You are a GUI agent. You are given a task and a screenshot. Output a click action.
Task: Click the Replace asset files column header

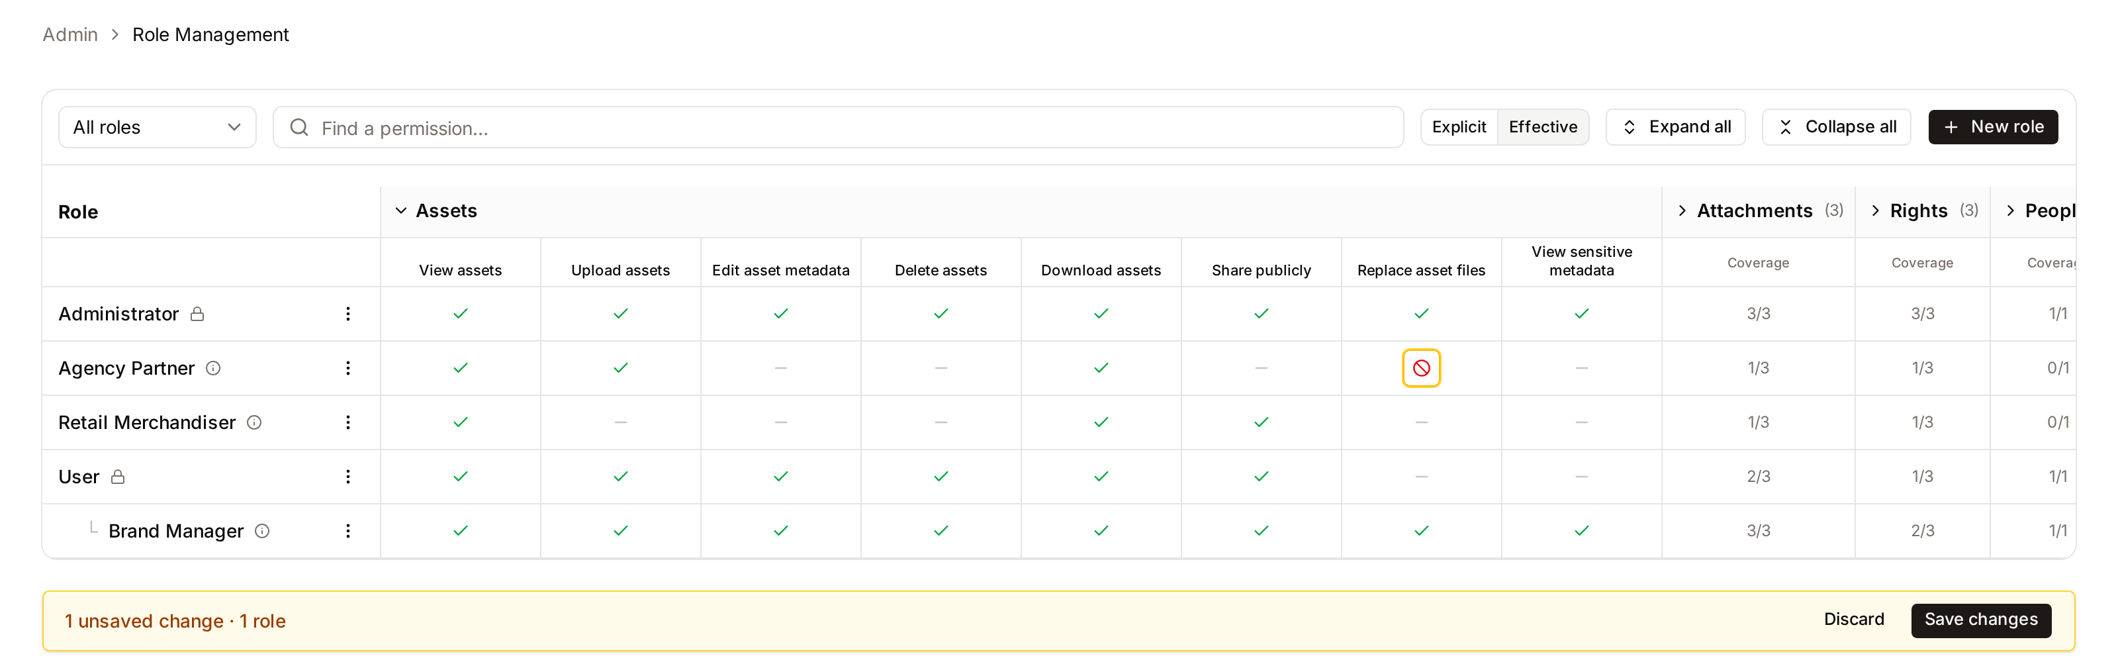pos(1421,269)
